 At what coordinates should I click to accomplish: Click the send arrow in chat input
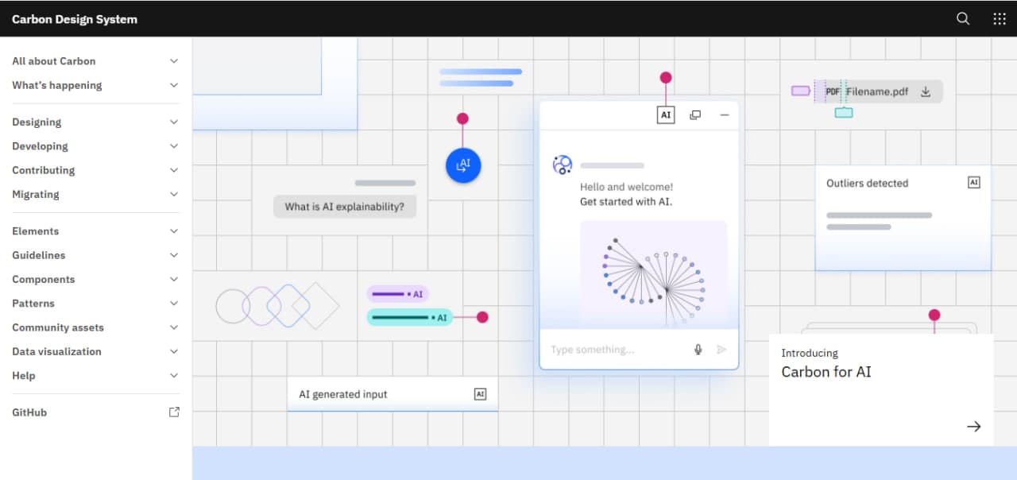pyautogui.click(x=721, y=350)
